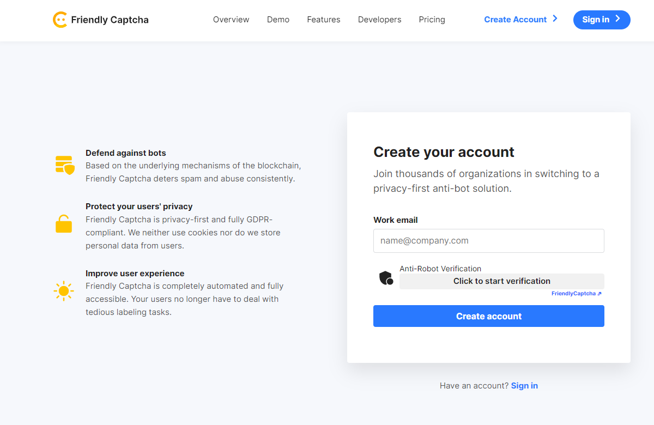The image size is (654, 425).
Task: Start verification via Click to start verification
Action: pyautogui.click(x=502, y=281)
